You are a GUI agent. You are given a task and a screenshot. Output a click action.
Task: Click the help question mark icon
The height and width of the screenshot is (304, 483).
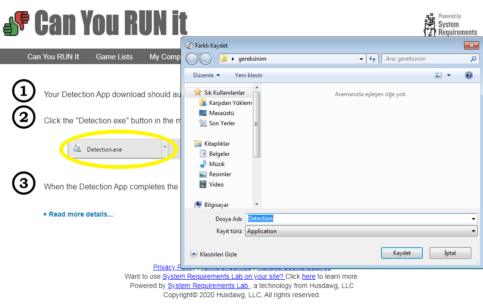[468, 75]
